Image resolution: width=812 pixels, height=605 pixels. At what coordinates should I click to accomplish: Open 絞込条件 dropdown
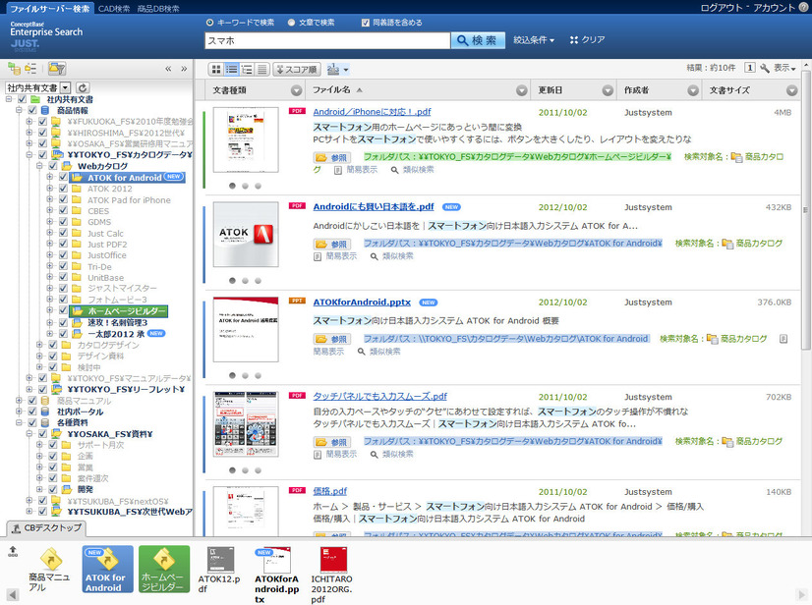pyautogui.click(x=534, y=40)
